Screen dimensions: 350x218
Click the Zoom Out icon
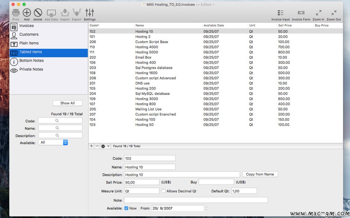pyautogui.click(x=334, y=13)
